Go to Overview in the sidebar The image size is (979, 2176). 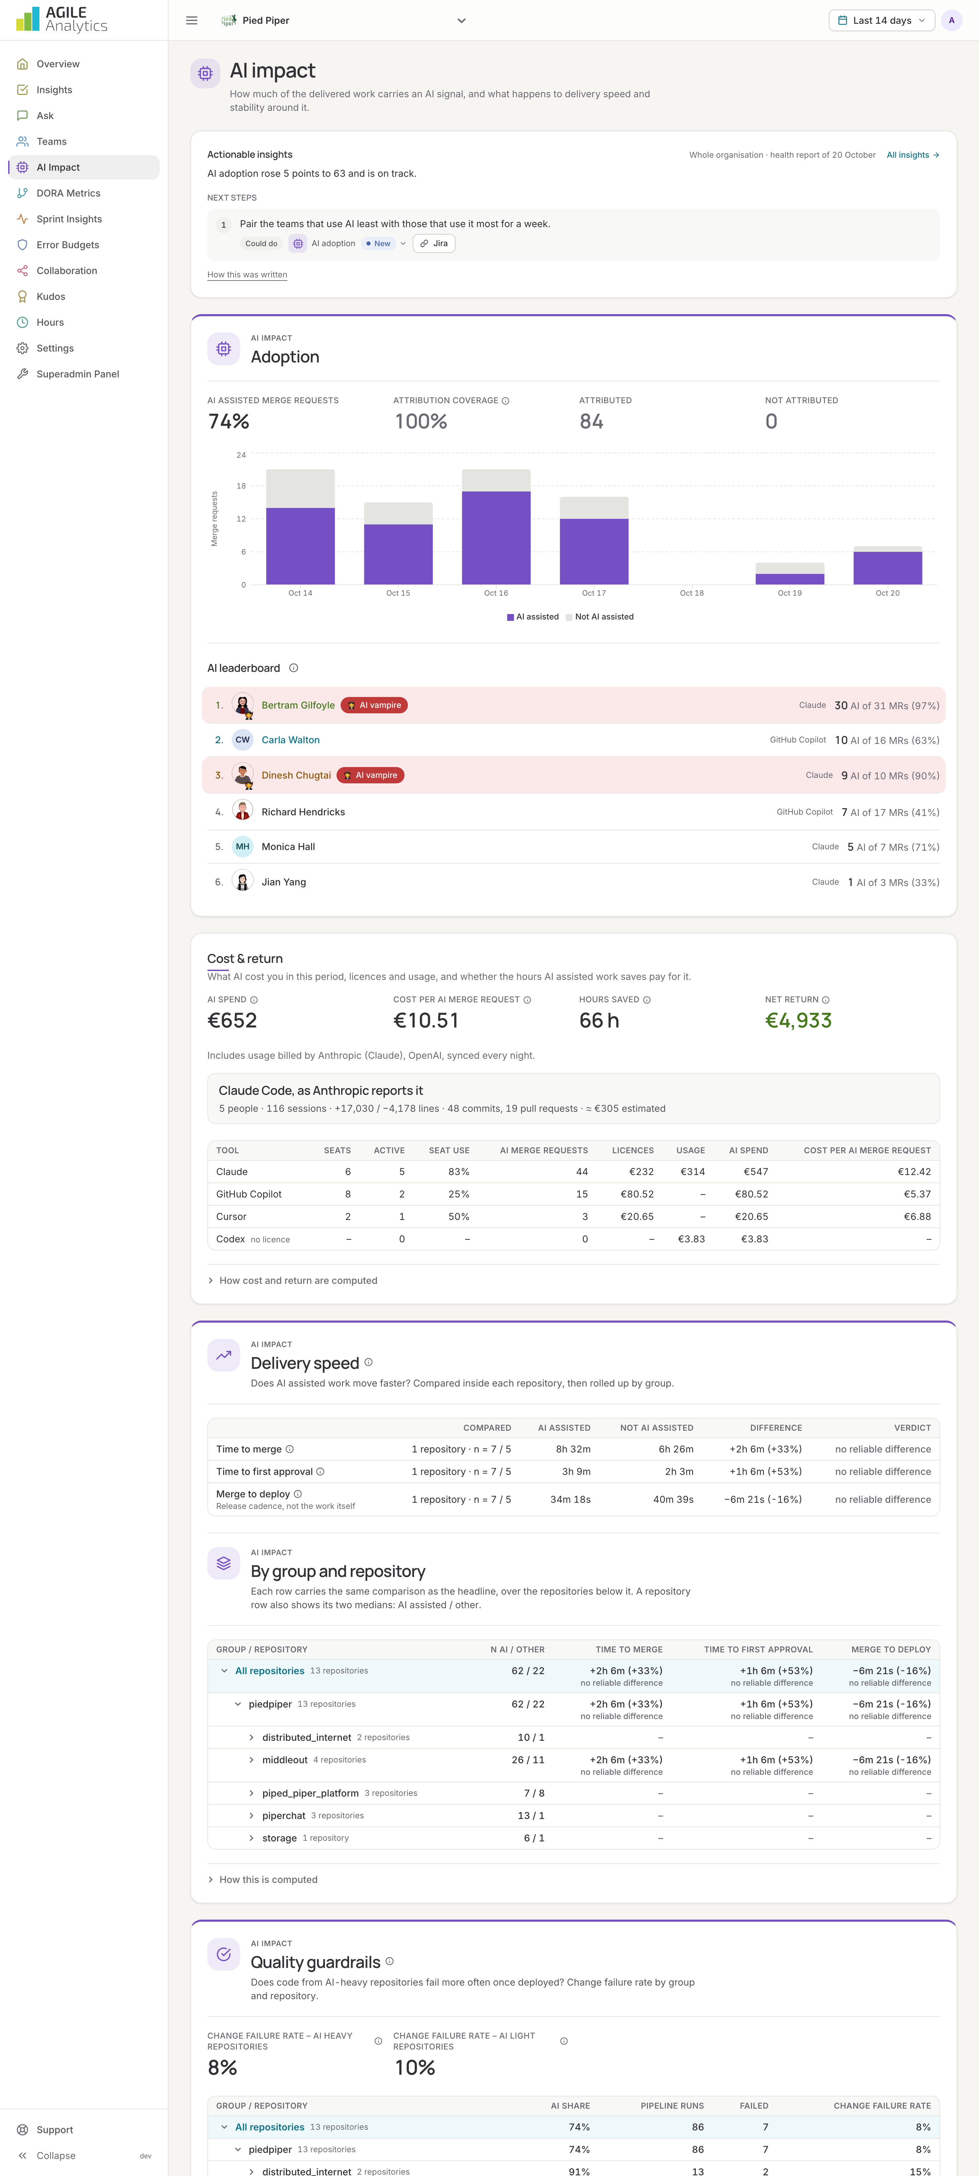tap(84, 64)
